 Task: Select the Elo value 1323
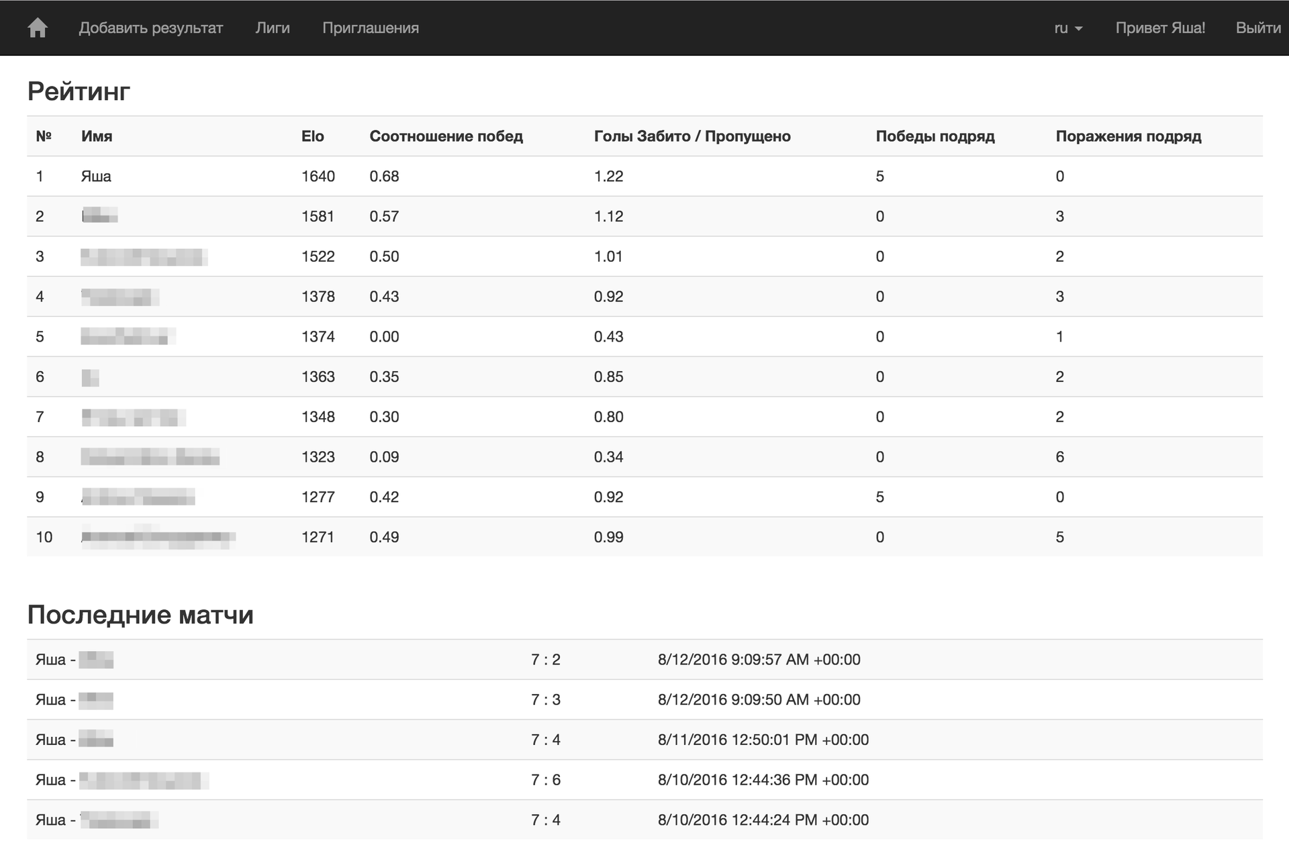tap(318, 457)
